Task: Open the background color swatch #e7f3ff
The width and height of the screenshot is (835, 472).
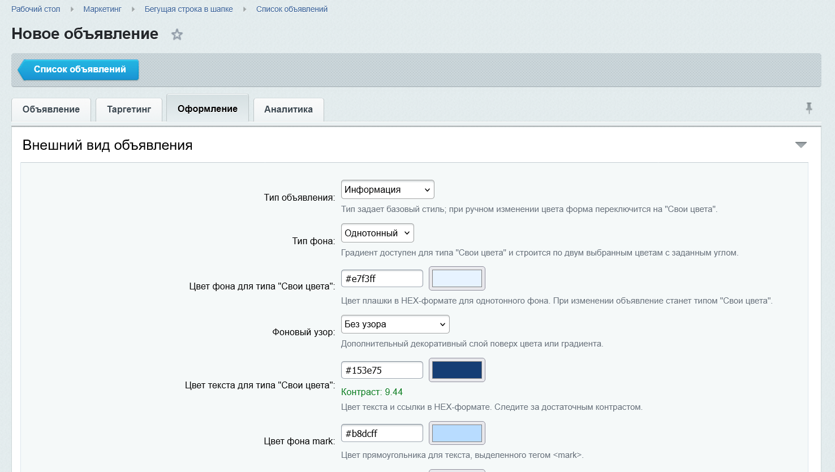Action: click(x=457, y=278)
